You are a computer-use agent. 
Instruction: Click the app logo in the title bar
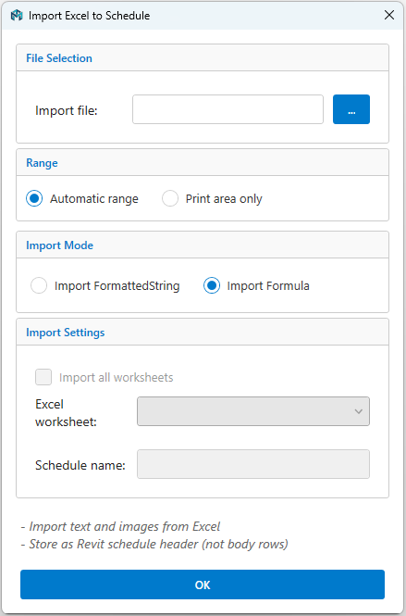17,16
